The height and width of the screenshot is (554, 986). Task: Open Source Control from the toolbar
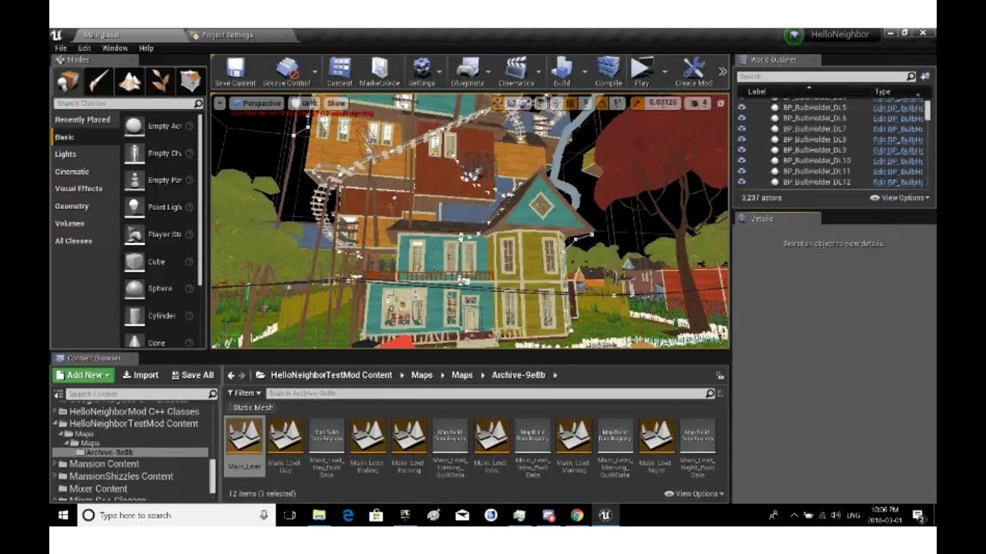(x=287, y=68)
